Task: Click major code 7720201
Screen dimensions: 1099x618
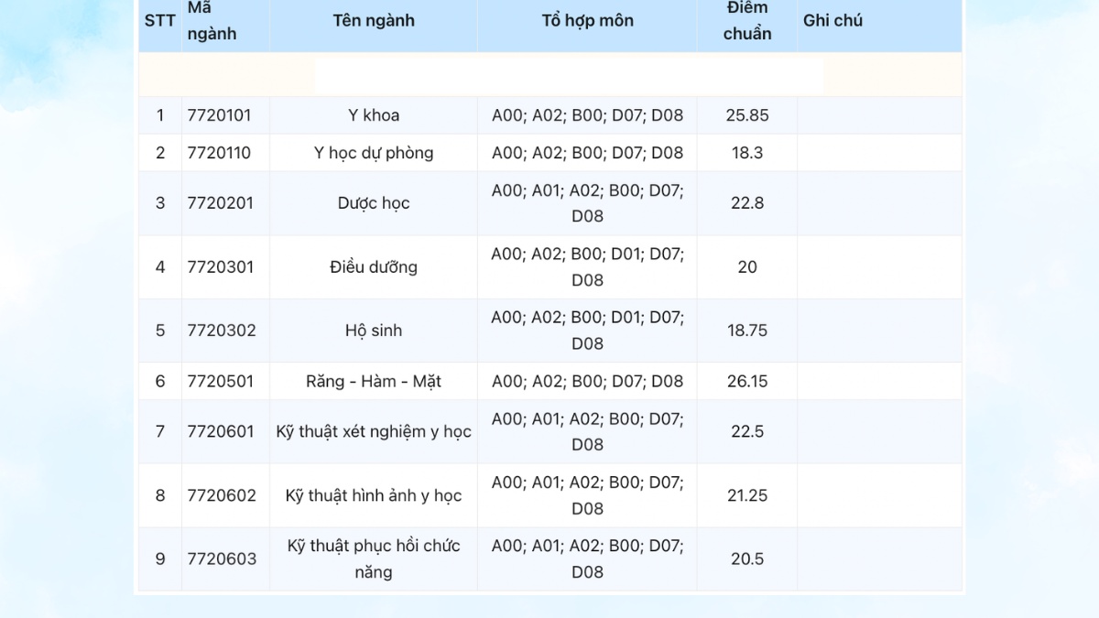Action: (220, 203)
